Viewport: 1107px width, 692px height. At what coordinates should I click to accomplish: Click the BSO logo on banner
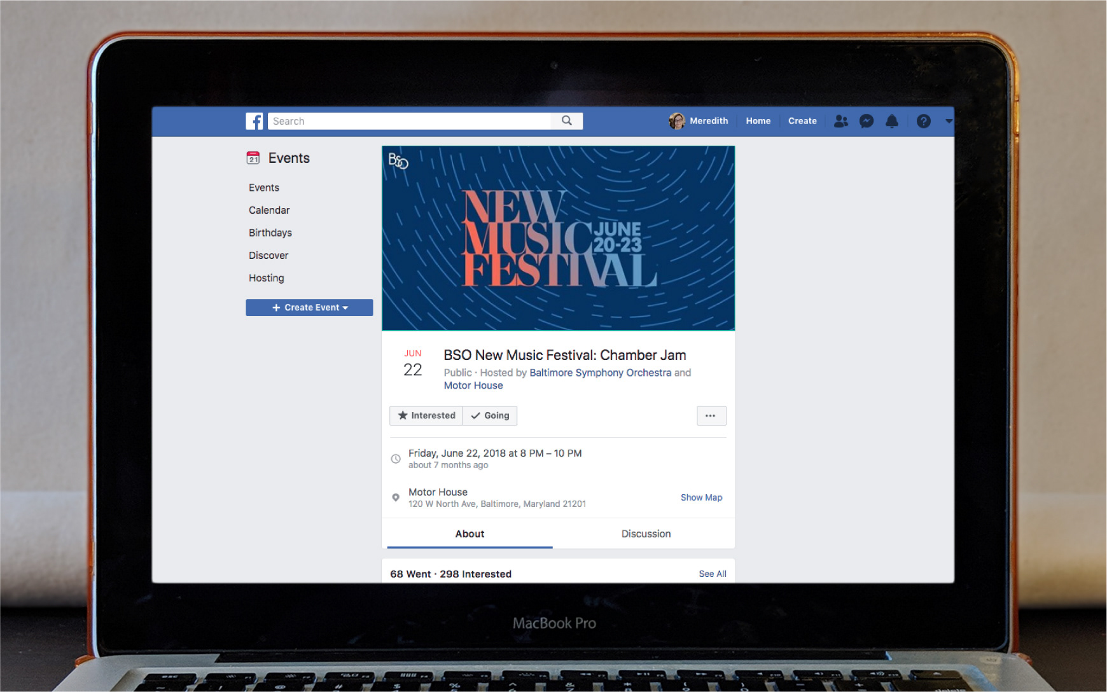tap(398, 161)
